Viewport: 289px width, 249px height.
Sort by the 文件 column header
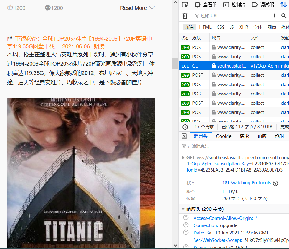pyautogui.click(x=264, y=38)
